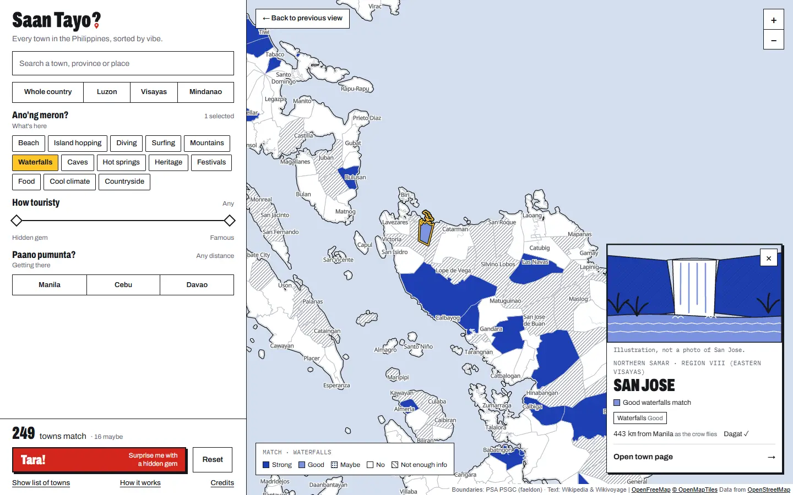Viewport: 793px width, 495px height.
Task: Toggle the Cool climate filter
Action: [x=70, y=182]
